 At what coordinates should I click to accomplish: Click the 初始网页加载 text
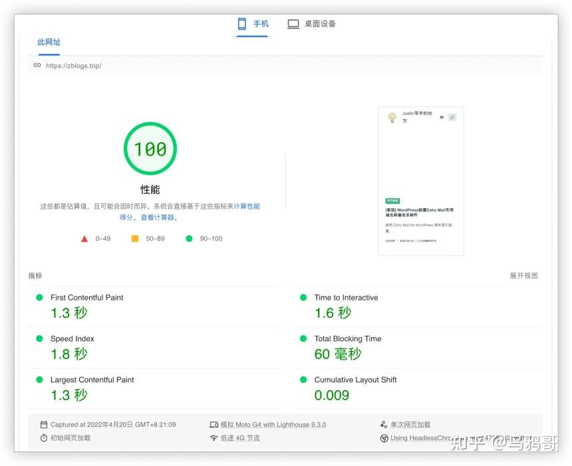coord(71,438)
